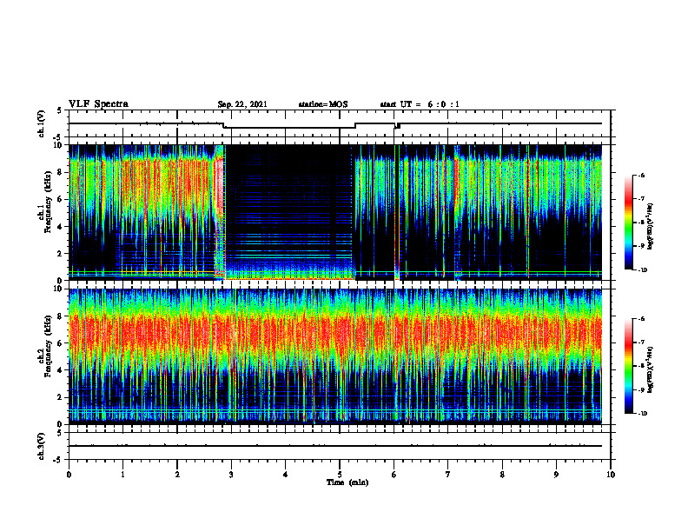
Task: Click the ch.1(V) axis tick "5"
Action: click(60, 110)
